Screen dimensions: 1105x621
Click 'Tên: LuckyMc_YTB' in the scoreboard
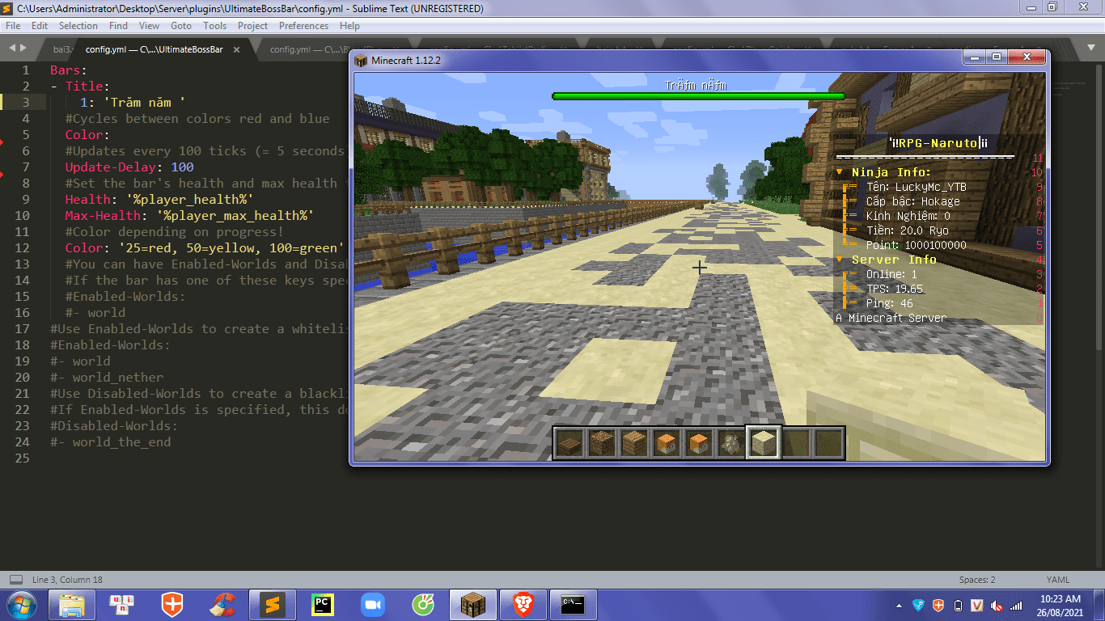tap(917, 187)
